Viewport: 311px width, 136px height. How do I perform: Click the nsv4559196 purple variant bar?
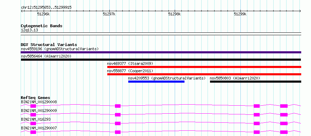coord(161,52)
